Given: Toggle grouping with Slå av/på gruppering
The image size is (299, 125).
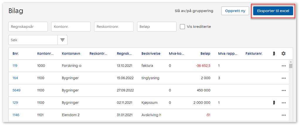Looking at the screenshot, I should [194, 11].
